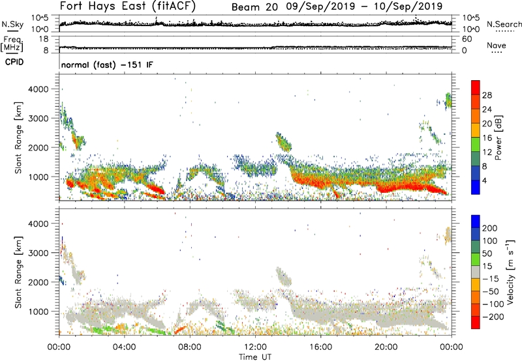522x361 pixels.
Task: Click light green Power segment between 12 and 16
Action: click(476, 144)
